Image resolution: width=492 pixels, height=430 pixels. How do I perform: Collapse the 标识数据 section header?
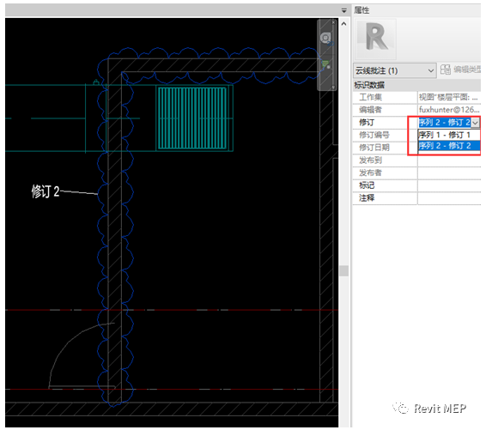[x=416, y=85]
